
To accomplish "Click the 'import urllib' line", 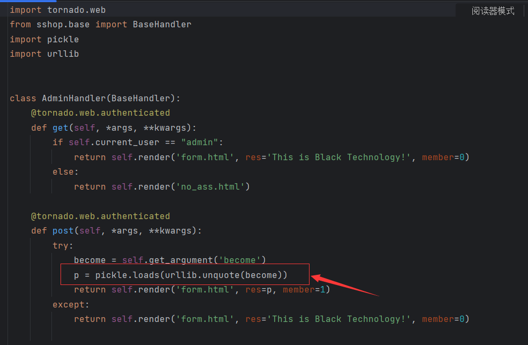I will pos(44,54).
